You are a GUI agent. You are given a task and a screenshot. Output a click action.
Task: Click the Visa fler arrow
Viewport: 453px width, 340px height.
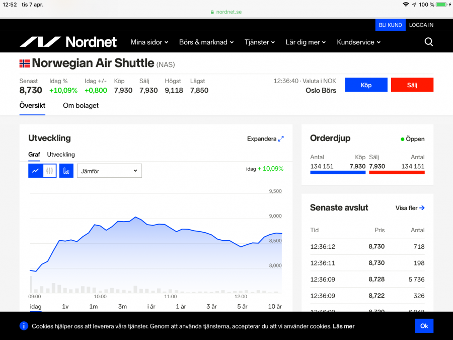click(422, 208)
